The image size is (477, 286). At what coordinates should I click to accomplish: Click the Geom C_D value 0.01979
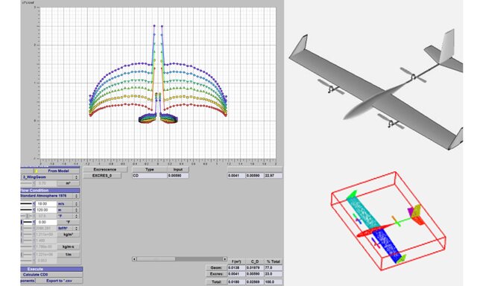coord(255,268)
